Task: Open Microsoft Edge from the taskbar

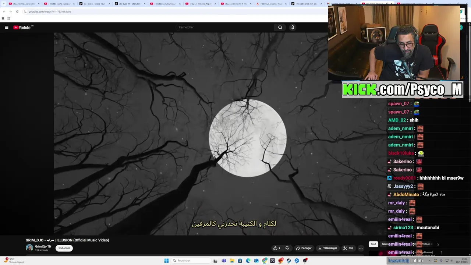Action: (248, 261)
